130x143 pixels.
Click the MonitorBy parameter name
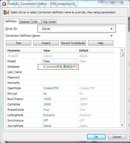(14, 83)
